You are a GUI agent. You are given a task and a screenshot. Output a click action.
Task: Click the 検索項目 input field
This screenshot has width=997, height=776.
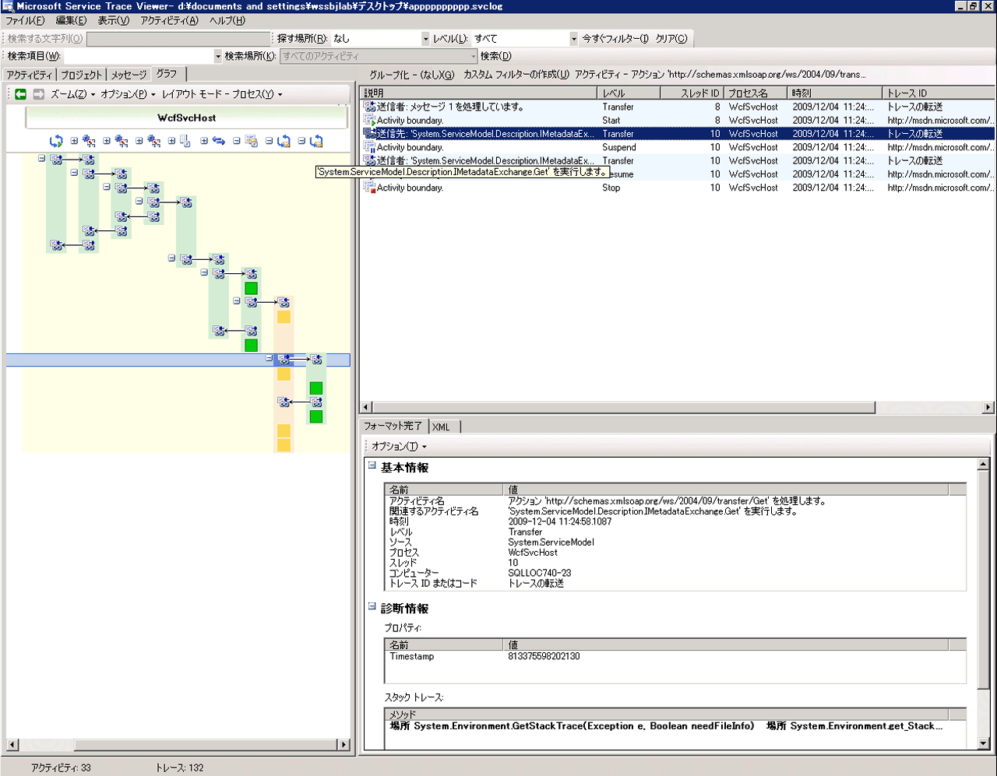point(139,56)
